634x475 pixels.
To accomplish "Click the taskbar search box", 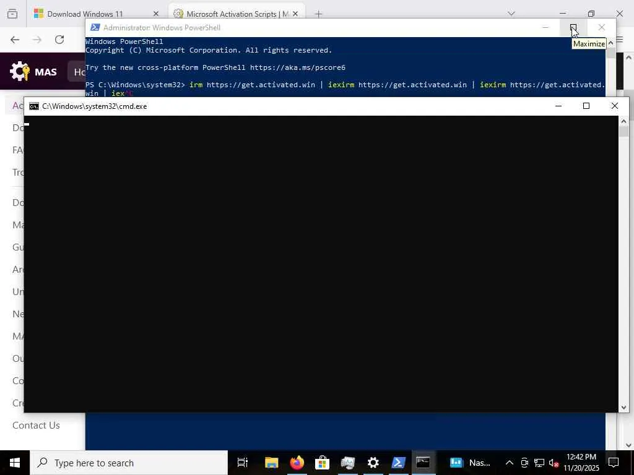I will [x=129, y=463].
